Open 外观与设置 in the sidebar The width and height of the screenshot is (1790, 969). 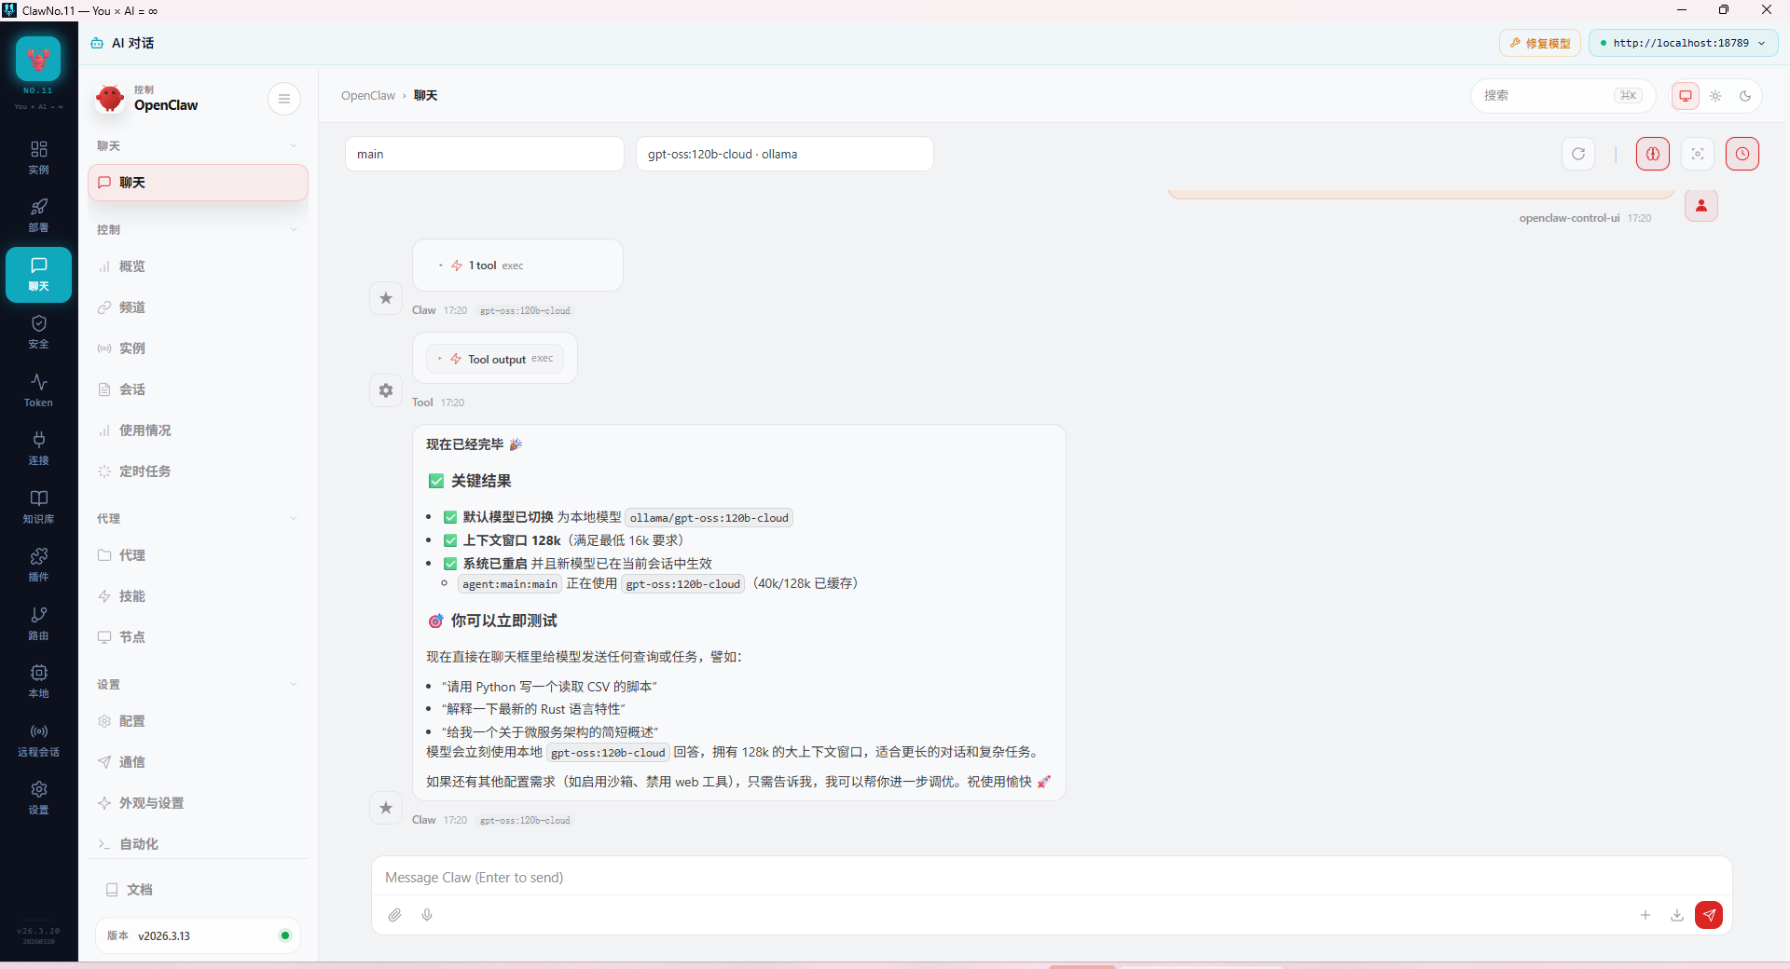click(x=198, y=803)
